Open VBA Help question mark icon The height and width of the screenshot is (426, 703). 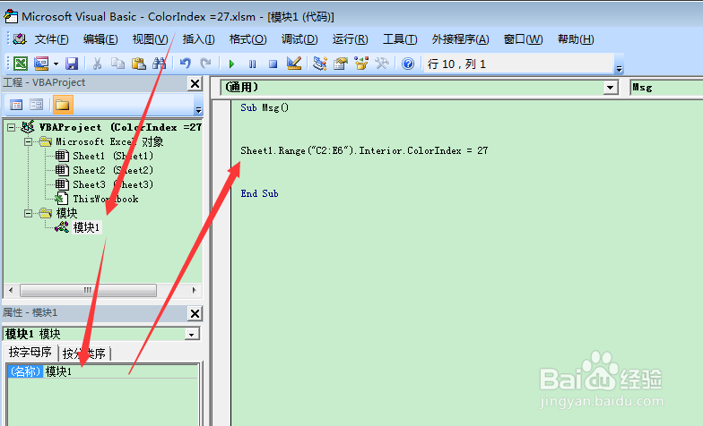click(x=407, y=64)
